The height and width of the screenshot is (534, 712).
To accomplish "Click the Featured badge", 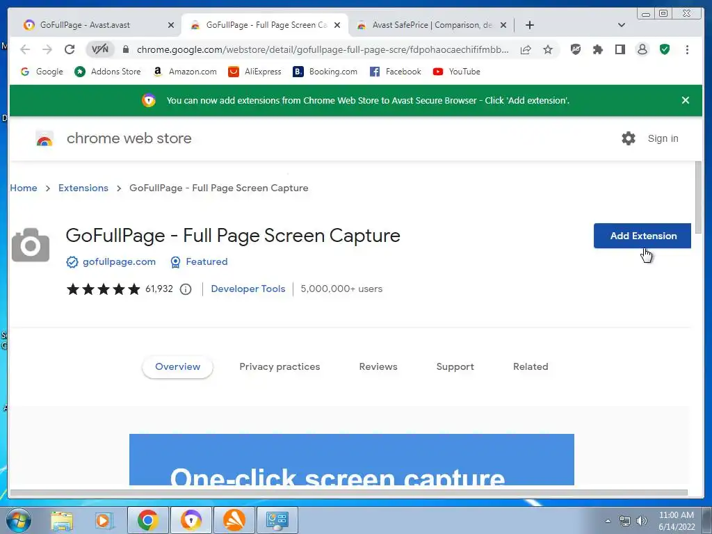I will click(x=199, y=262).
